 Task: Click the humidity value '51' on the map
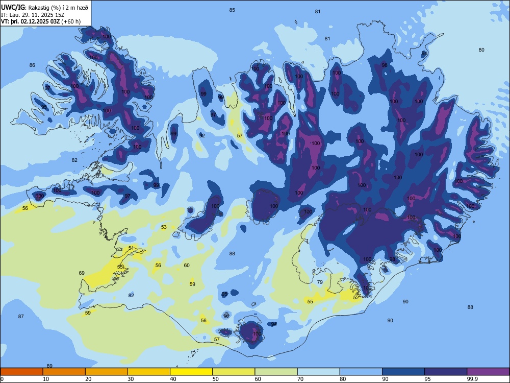tap(131, 248)
